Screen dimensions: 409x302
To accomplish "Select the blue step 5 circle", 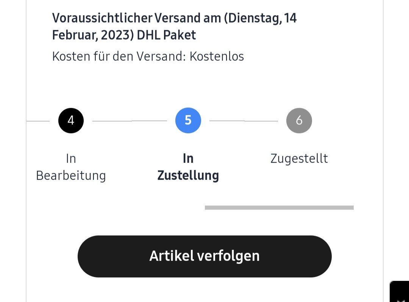I will (x=188, y=120).
